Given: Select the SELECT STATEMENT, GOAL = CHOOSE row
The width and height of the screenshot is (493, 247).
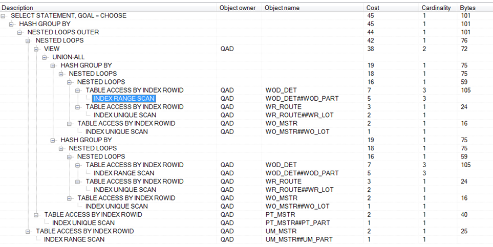Looking at the screenshot, I should pos(68,16).
